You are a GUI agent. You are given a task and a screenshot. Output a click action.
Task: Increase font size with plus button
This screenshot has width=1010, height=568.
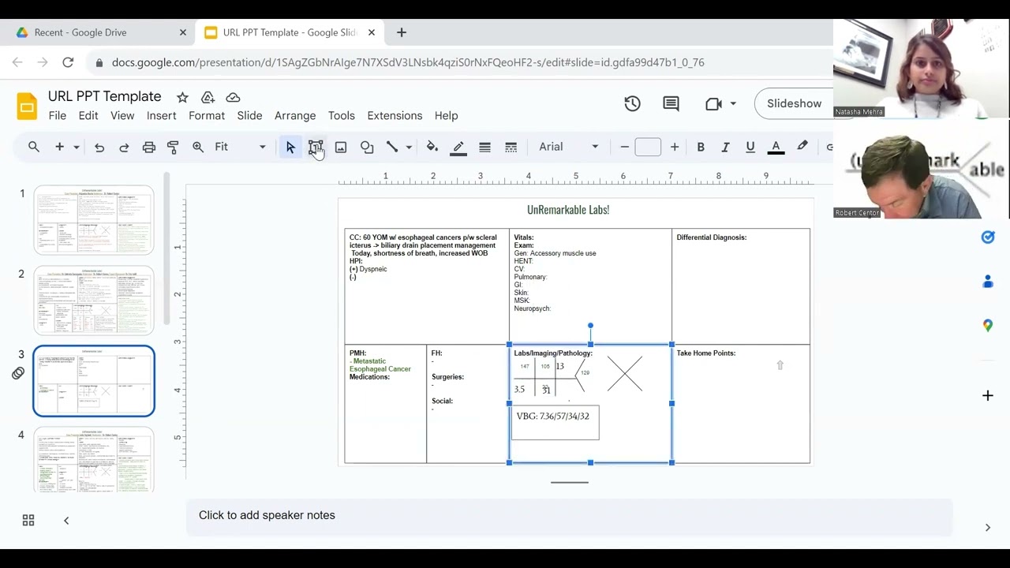675,147
